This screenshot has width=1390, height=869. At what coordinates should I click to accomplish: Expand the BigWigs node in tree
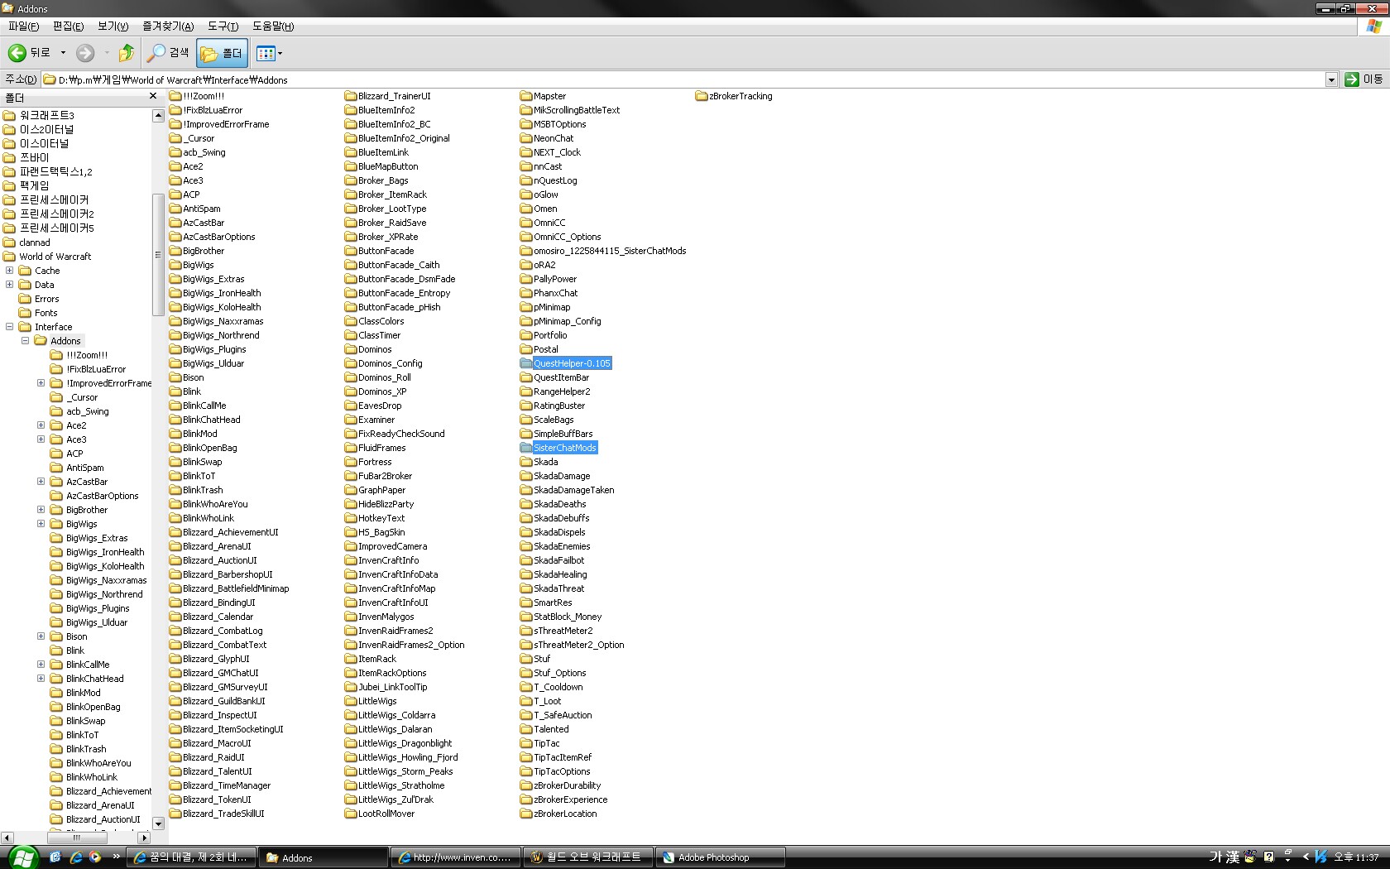pos(41,524)
